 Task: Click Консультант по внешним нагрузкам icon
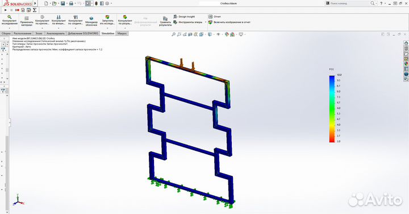[59, 17]
